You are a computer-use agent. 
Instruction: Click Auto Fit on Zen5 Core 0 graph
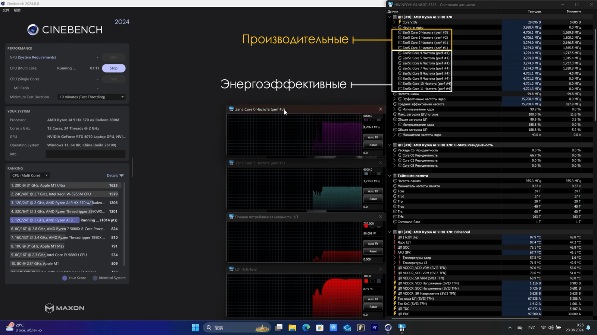(x=373, y=137)
